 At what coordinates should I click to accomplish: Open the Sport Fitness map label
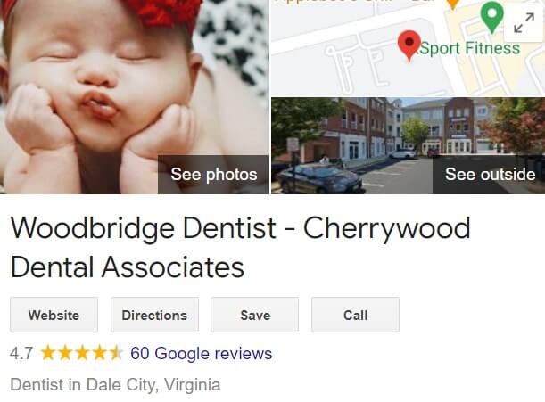pos(470,48)
